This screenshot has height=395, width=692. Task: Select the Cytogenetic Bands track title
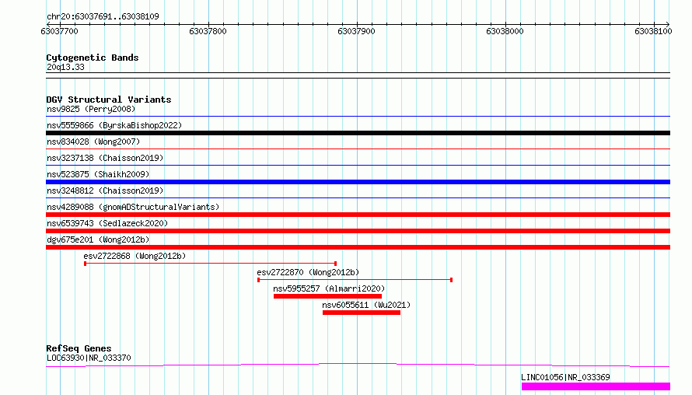(x=93, y=58)
